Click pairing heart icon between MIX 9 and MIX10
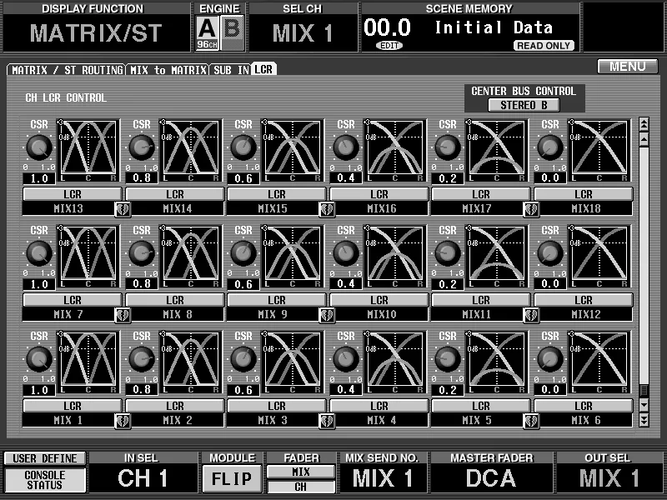 click(x=327, y=315)
